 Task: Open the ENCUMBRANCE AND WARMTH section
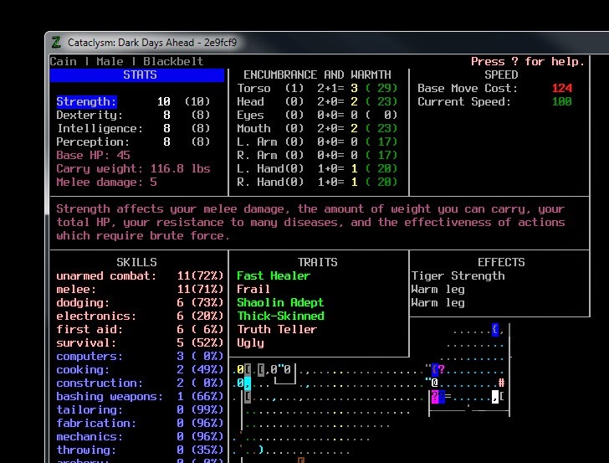[x=317, y=75]
